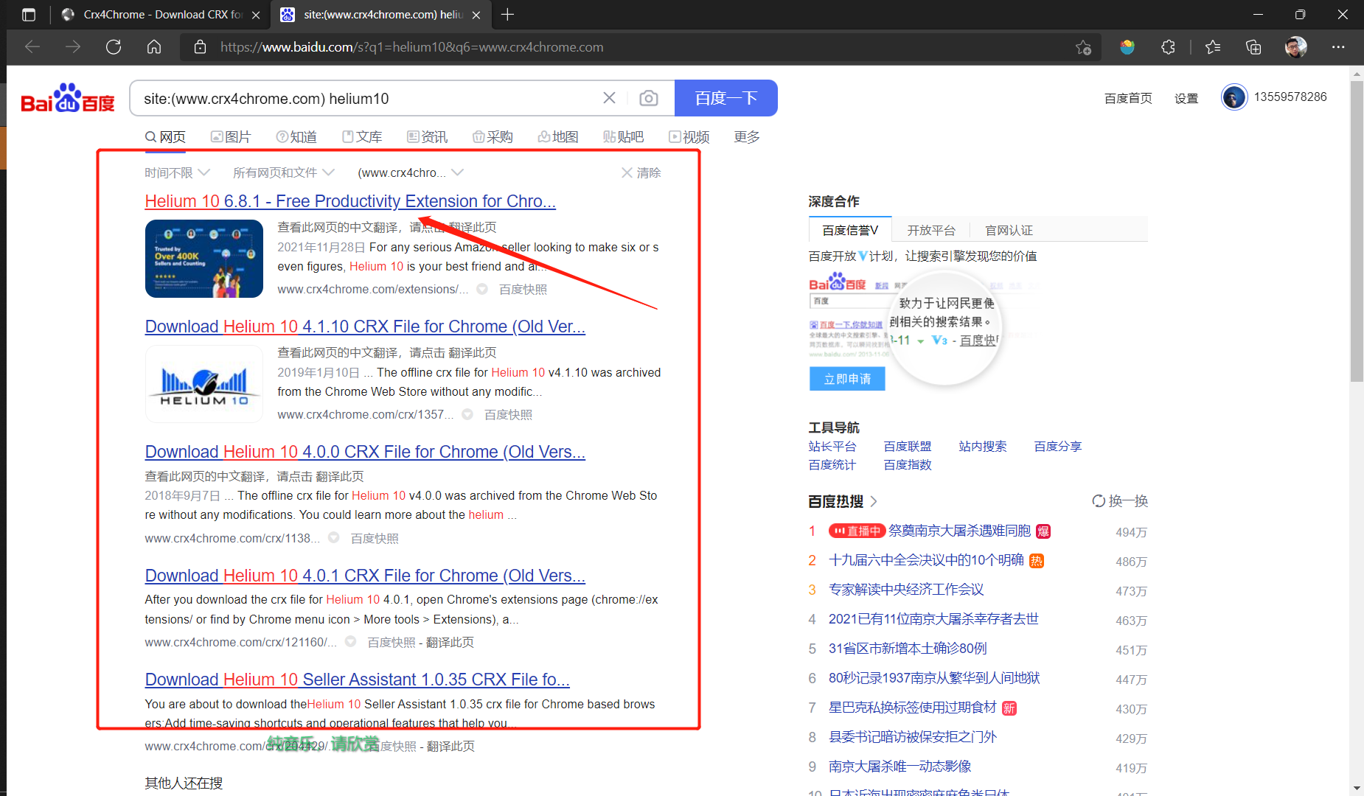This screenshot has width=1364, height=796.
Task: Click the Baidu logo
Action: pyautogui.click(x=68, y=98)
